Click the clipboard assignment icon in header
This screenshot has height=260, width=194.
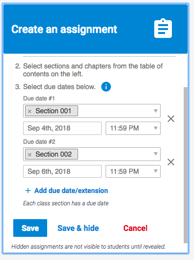click(x=163, y=28)
